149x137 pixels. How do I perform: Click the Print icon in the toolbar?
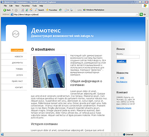(71, 10)
